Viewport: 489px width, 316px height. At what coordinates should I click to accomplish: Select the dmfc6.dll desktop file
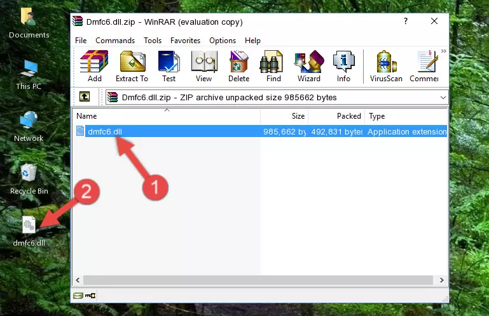click(29, 231)
